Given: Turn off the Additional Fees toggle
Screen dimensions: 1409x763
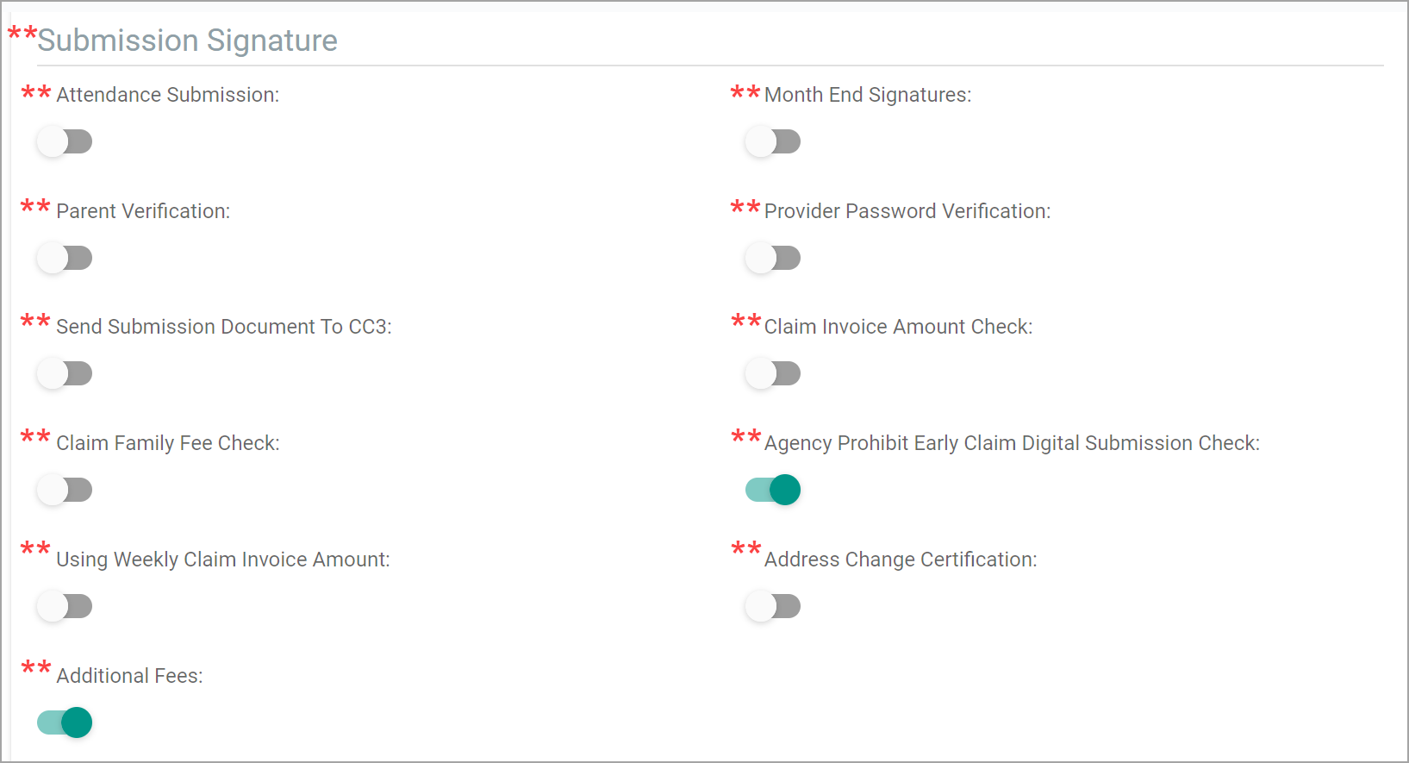Looking at the screenshot, I should point(65,722).
